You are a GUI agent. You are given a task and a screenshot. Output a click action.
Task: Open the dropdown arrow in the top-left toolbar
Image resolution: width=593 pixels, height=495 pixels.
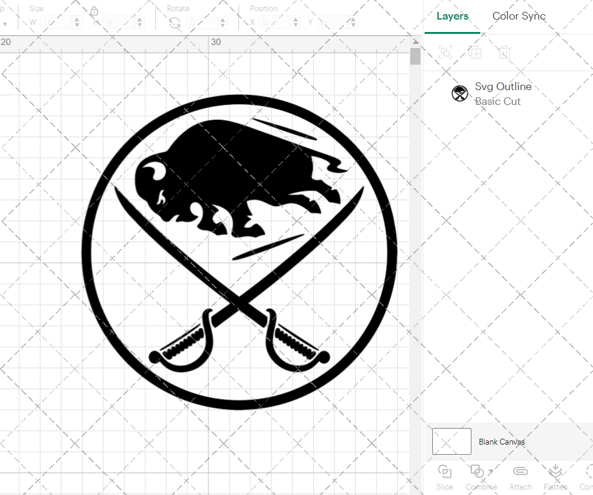(x=5, y=24)
